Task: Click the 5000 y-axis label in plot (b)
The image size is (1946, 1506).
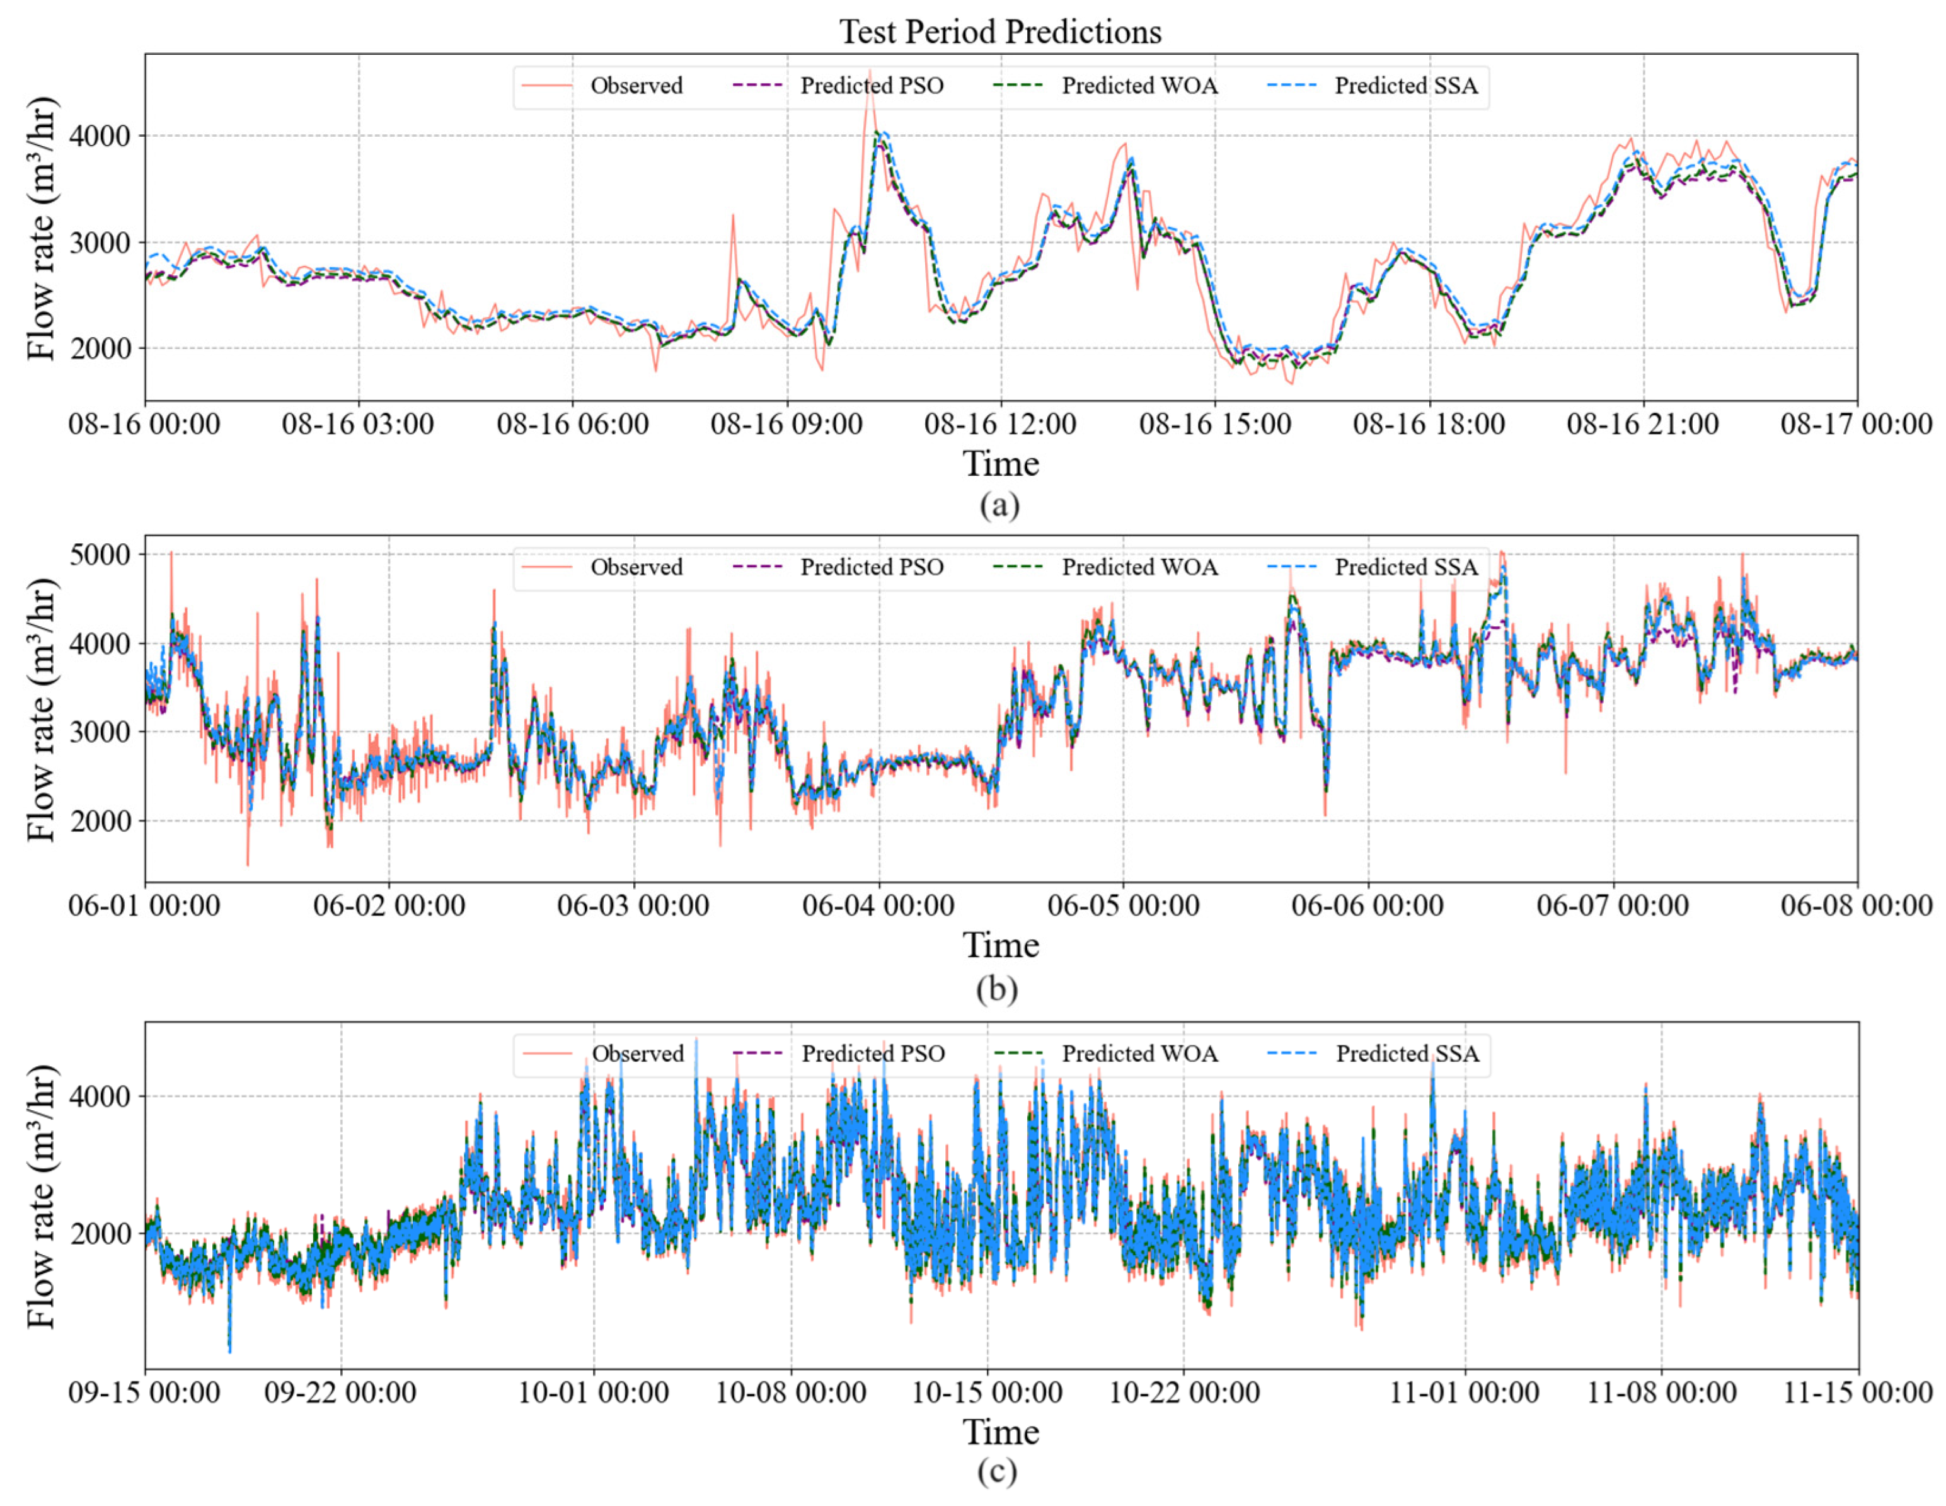Action: pos(100,555)
